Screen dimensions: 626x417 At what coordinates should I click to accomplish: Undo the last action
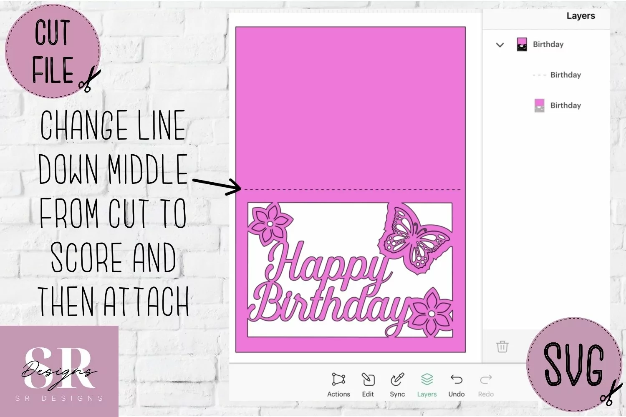click(457, 385)
